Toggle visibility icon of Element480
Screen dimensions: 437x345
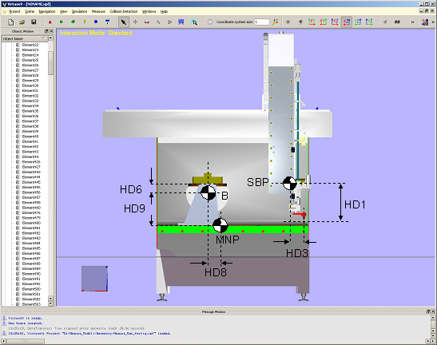point(18,223)
